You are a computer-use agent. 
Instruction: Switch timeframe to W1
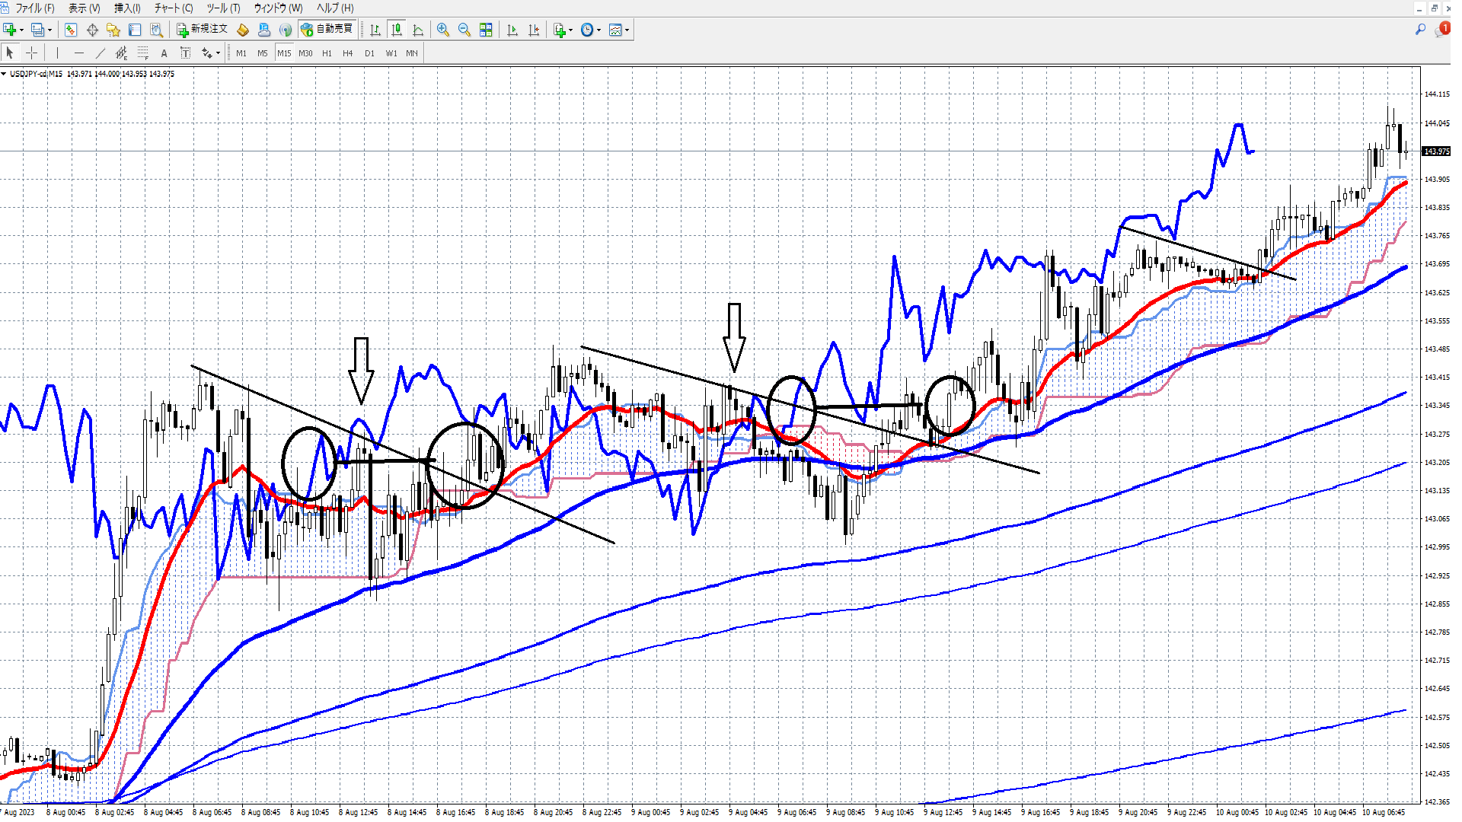click(391, 53)
